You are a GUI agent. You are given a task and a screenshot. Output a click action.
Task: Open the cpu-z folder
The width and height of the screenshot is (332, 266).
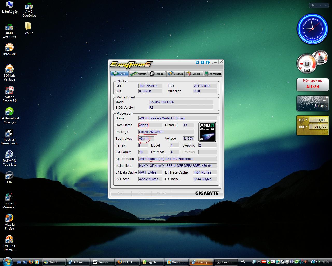point(29,28)
